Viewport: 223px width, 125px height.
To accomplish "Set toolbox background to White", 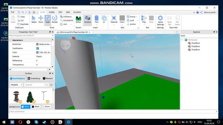I will point(25,107).
